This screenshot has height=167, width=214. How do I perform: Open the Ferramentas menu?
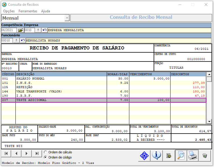(28, 11)
